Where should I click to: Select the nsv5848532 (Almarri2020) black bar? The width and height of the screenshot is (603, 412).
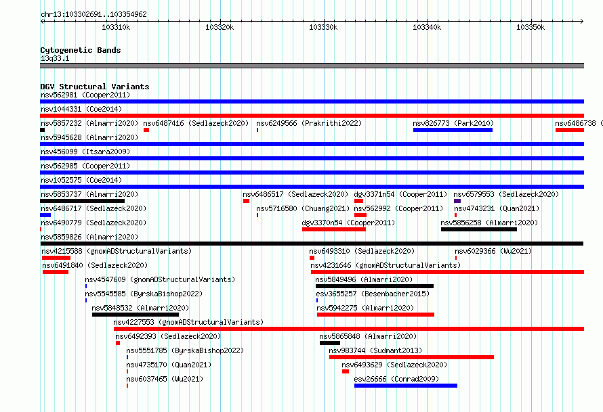(136, 315)
